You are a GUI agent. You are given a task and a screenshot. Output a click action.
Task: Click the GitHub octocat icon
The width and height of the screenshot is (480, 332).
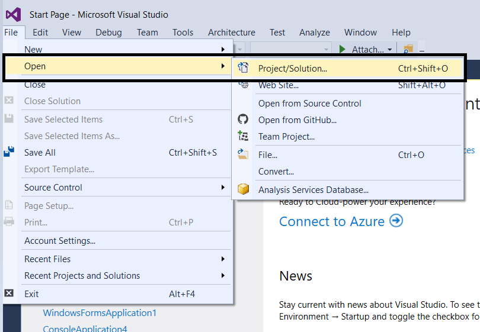[x=243, y=119]
